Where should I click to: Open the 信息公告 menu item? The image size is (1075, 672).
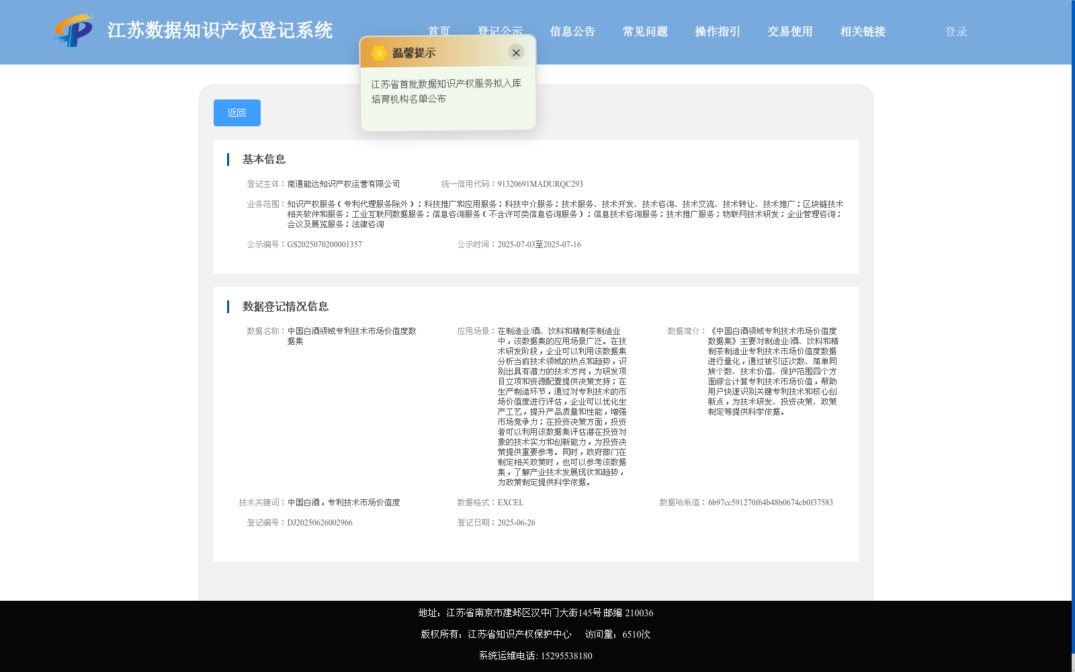coord(572,32)
